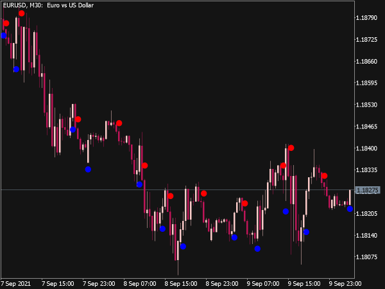Click the 7 Sep 2021 date label

tap(15, 284)
